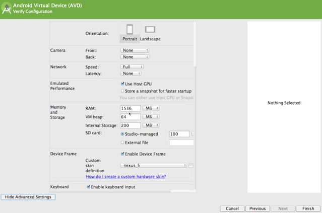
Task: Toggle Enable Device Frame checkbox
Action: tap(122, 154)
